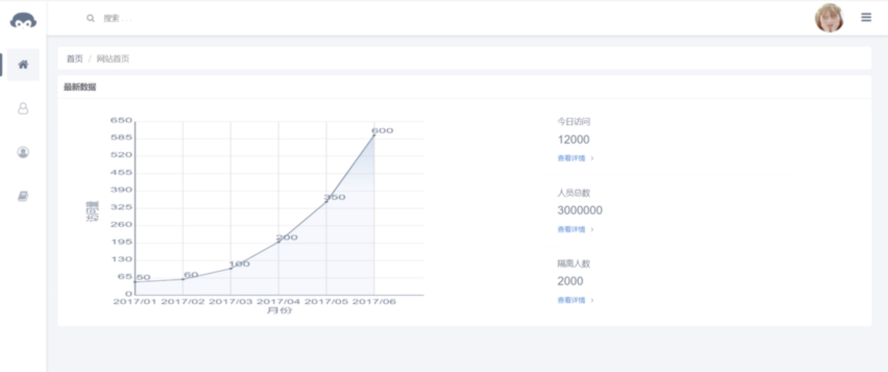Click 网站首页 breadcrumb item
The image size is (888, 372).
coord(113,59)
